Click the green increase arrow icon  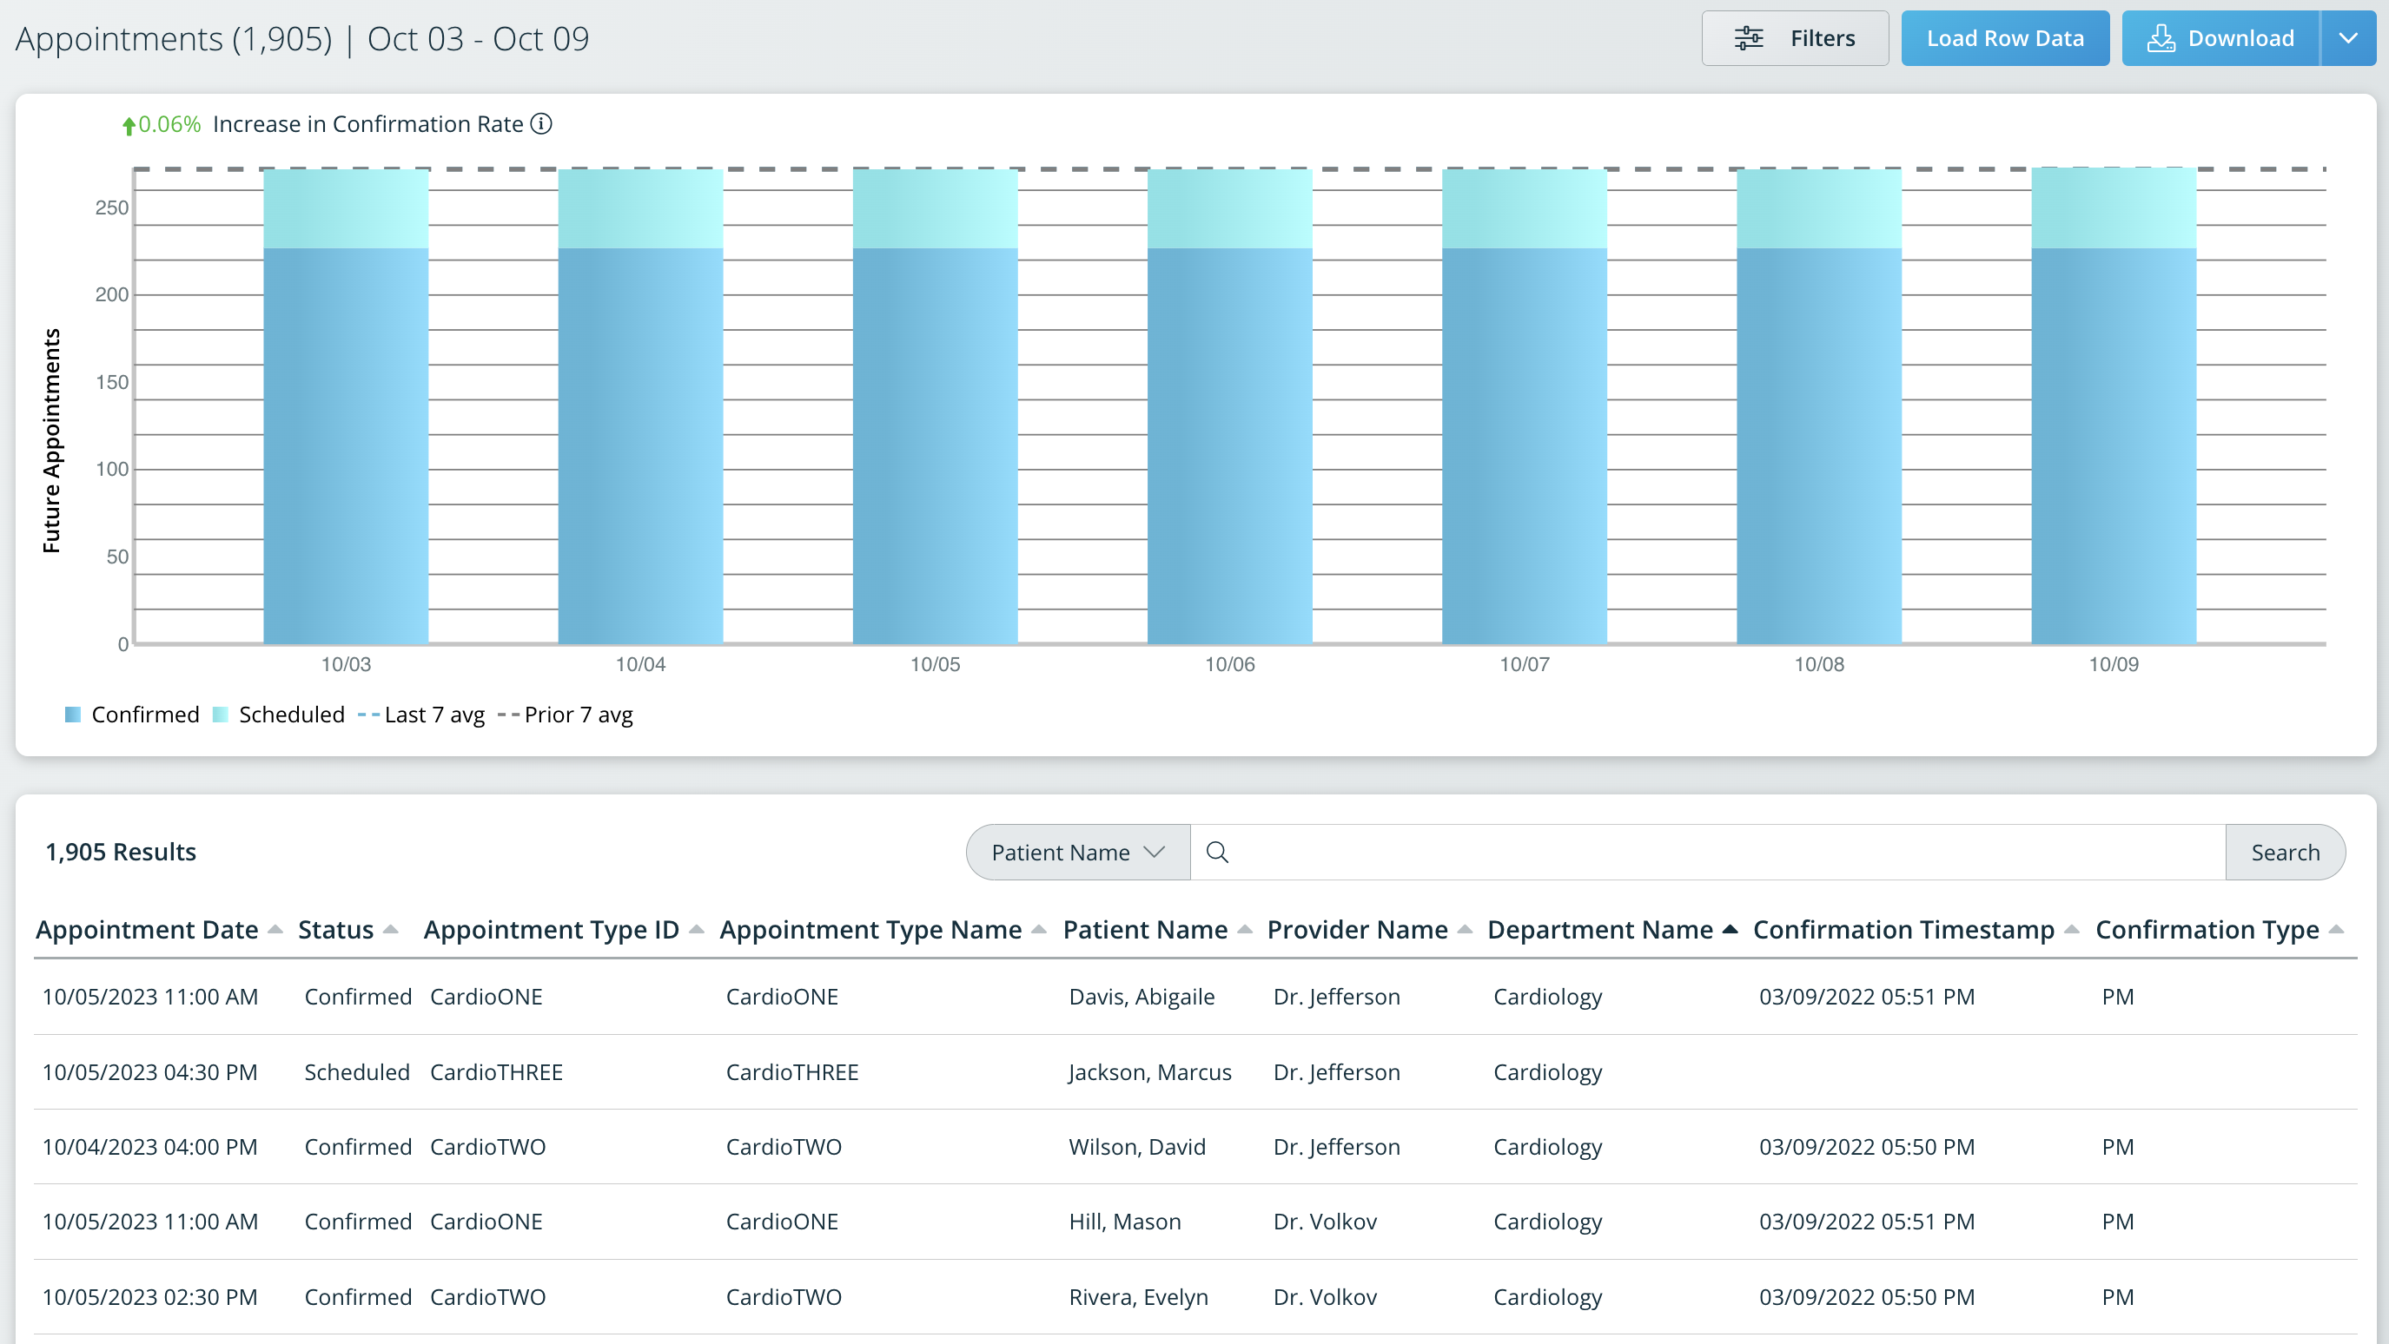coord(129,125)
